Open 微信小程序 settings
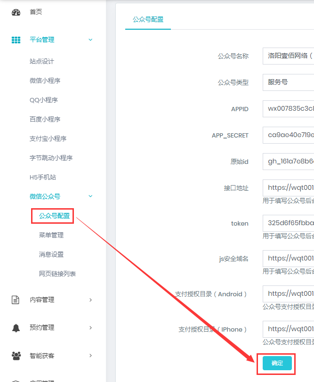This screenshot has height=382, width=314. (45, 81)
